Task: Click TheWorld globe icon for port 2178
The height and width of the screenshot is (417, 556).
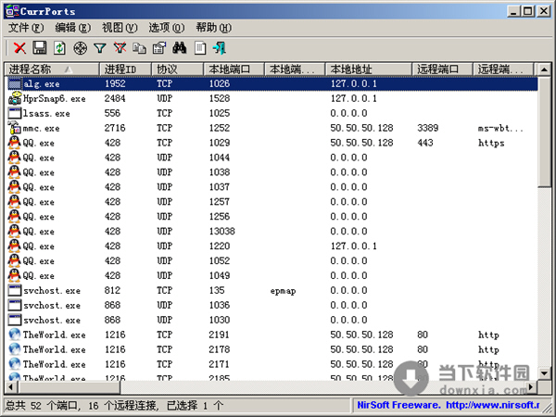Action: (15, 349)
